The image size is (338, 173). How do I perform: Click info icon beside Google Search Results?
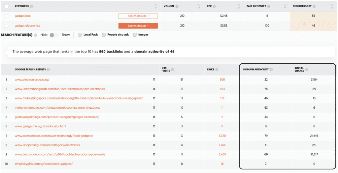tap(49, 70)
